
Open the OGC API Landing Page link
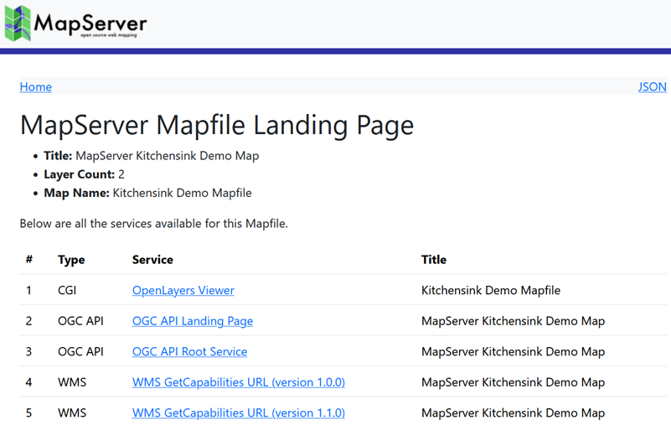[192, 321]
